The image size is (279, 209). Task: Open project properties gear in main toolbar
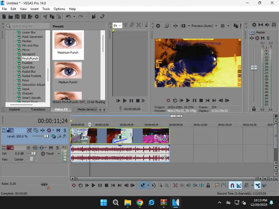tap(37, 17)
